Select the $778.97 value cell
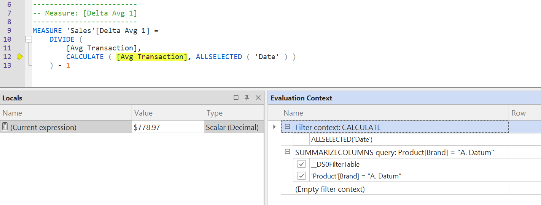The width and height of the screenshot is (541, 205). coord(167,127)
